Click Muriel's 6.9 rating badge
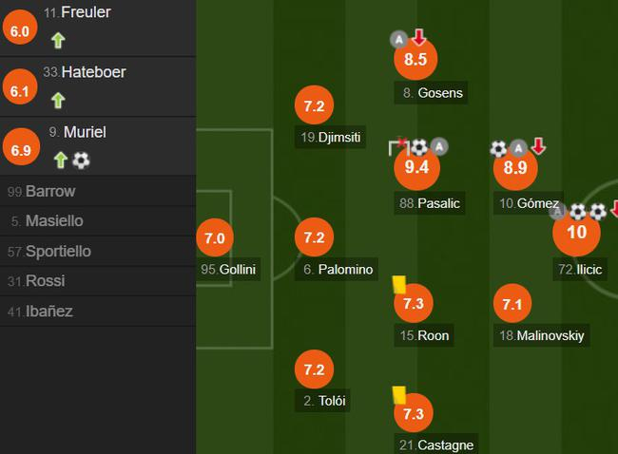This screenshot has height=454, width=618. pyautogui.click(x=21, y=150)
